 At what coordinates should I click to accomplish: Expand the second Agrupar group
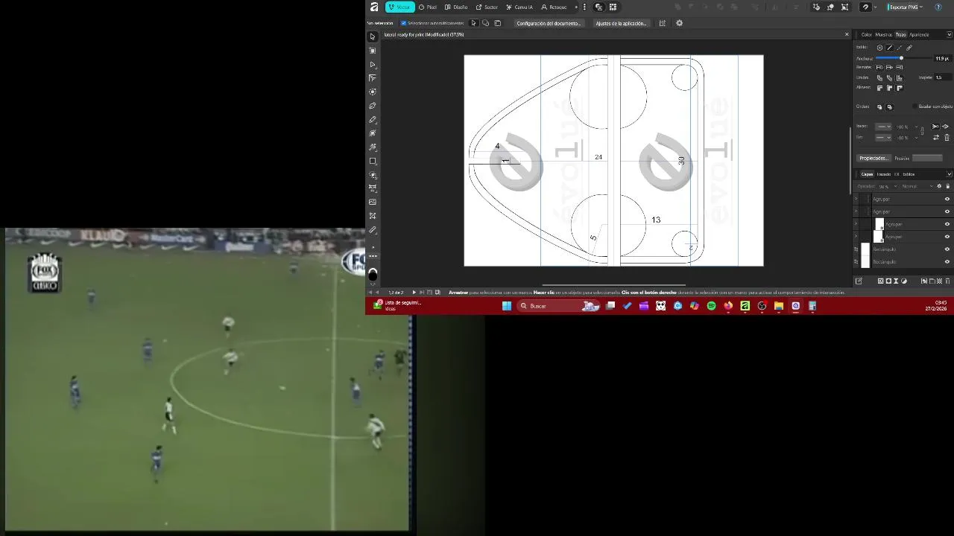pos(856,211)
